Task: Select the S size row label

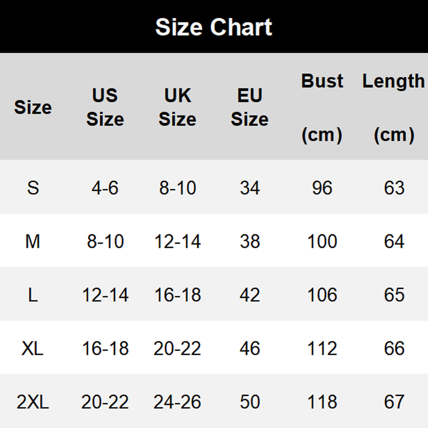Action: coord(33,188)
